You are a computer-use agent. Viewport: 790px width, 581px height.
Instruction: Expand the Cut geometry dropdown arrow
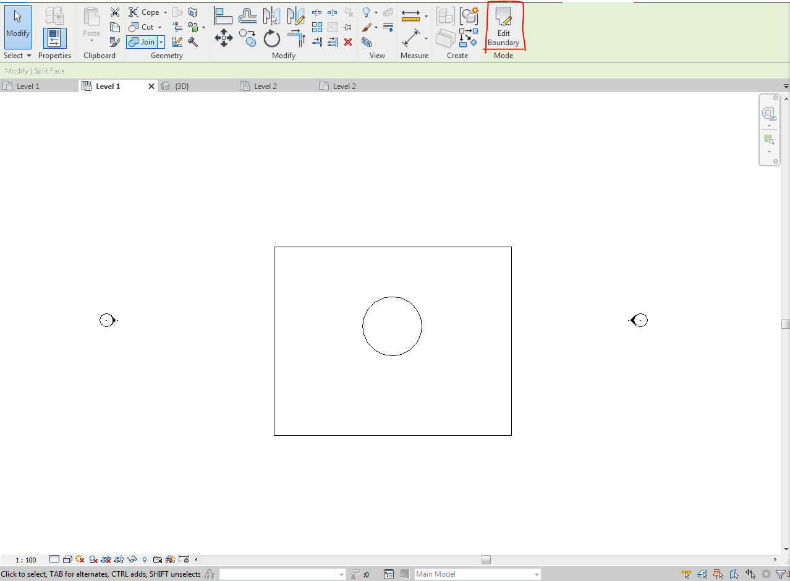159,27
